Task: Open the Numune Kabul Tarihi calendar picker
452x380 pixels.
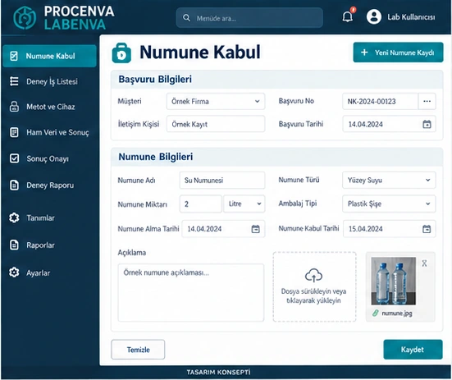Action: click(x=427, y=229)
